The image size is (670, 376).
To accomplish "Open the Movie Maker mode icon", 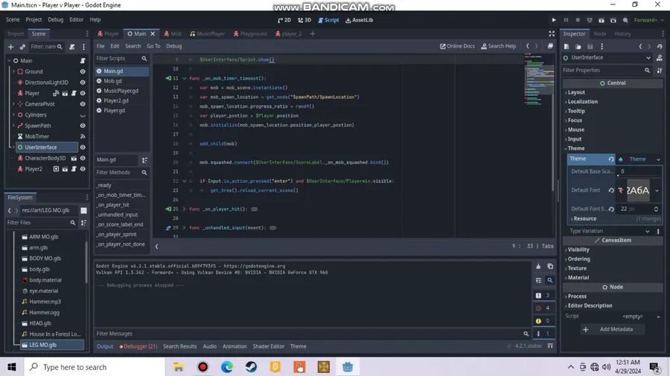I will (625, 20).
